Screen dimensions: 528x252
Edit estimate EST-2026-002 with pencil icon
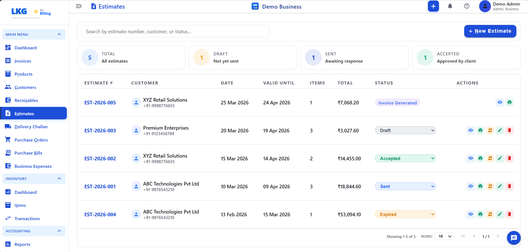[x=500, y=158]
